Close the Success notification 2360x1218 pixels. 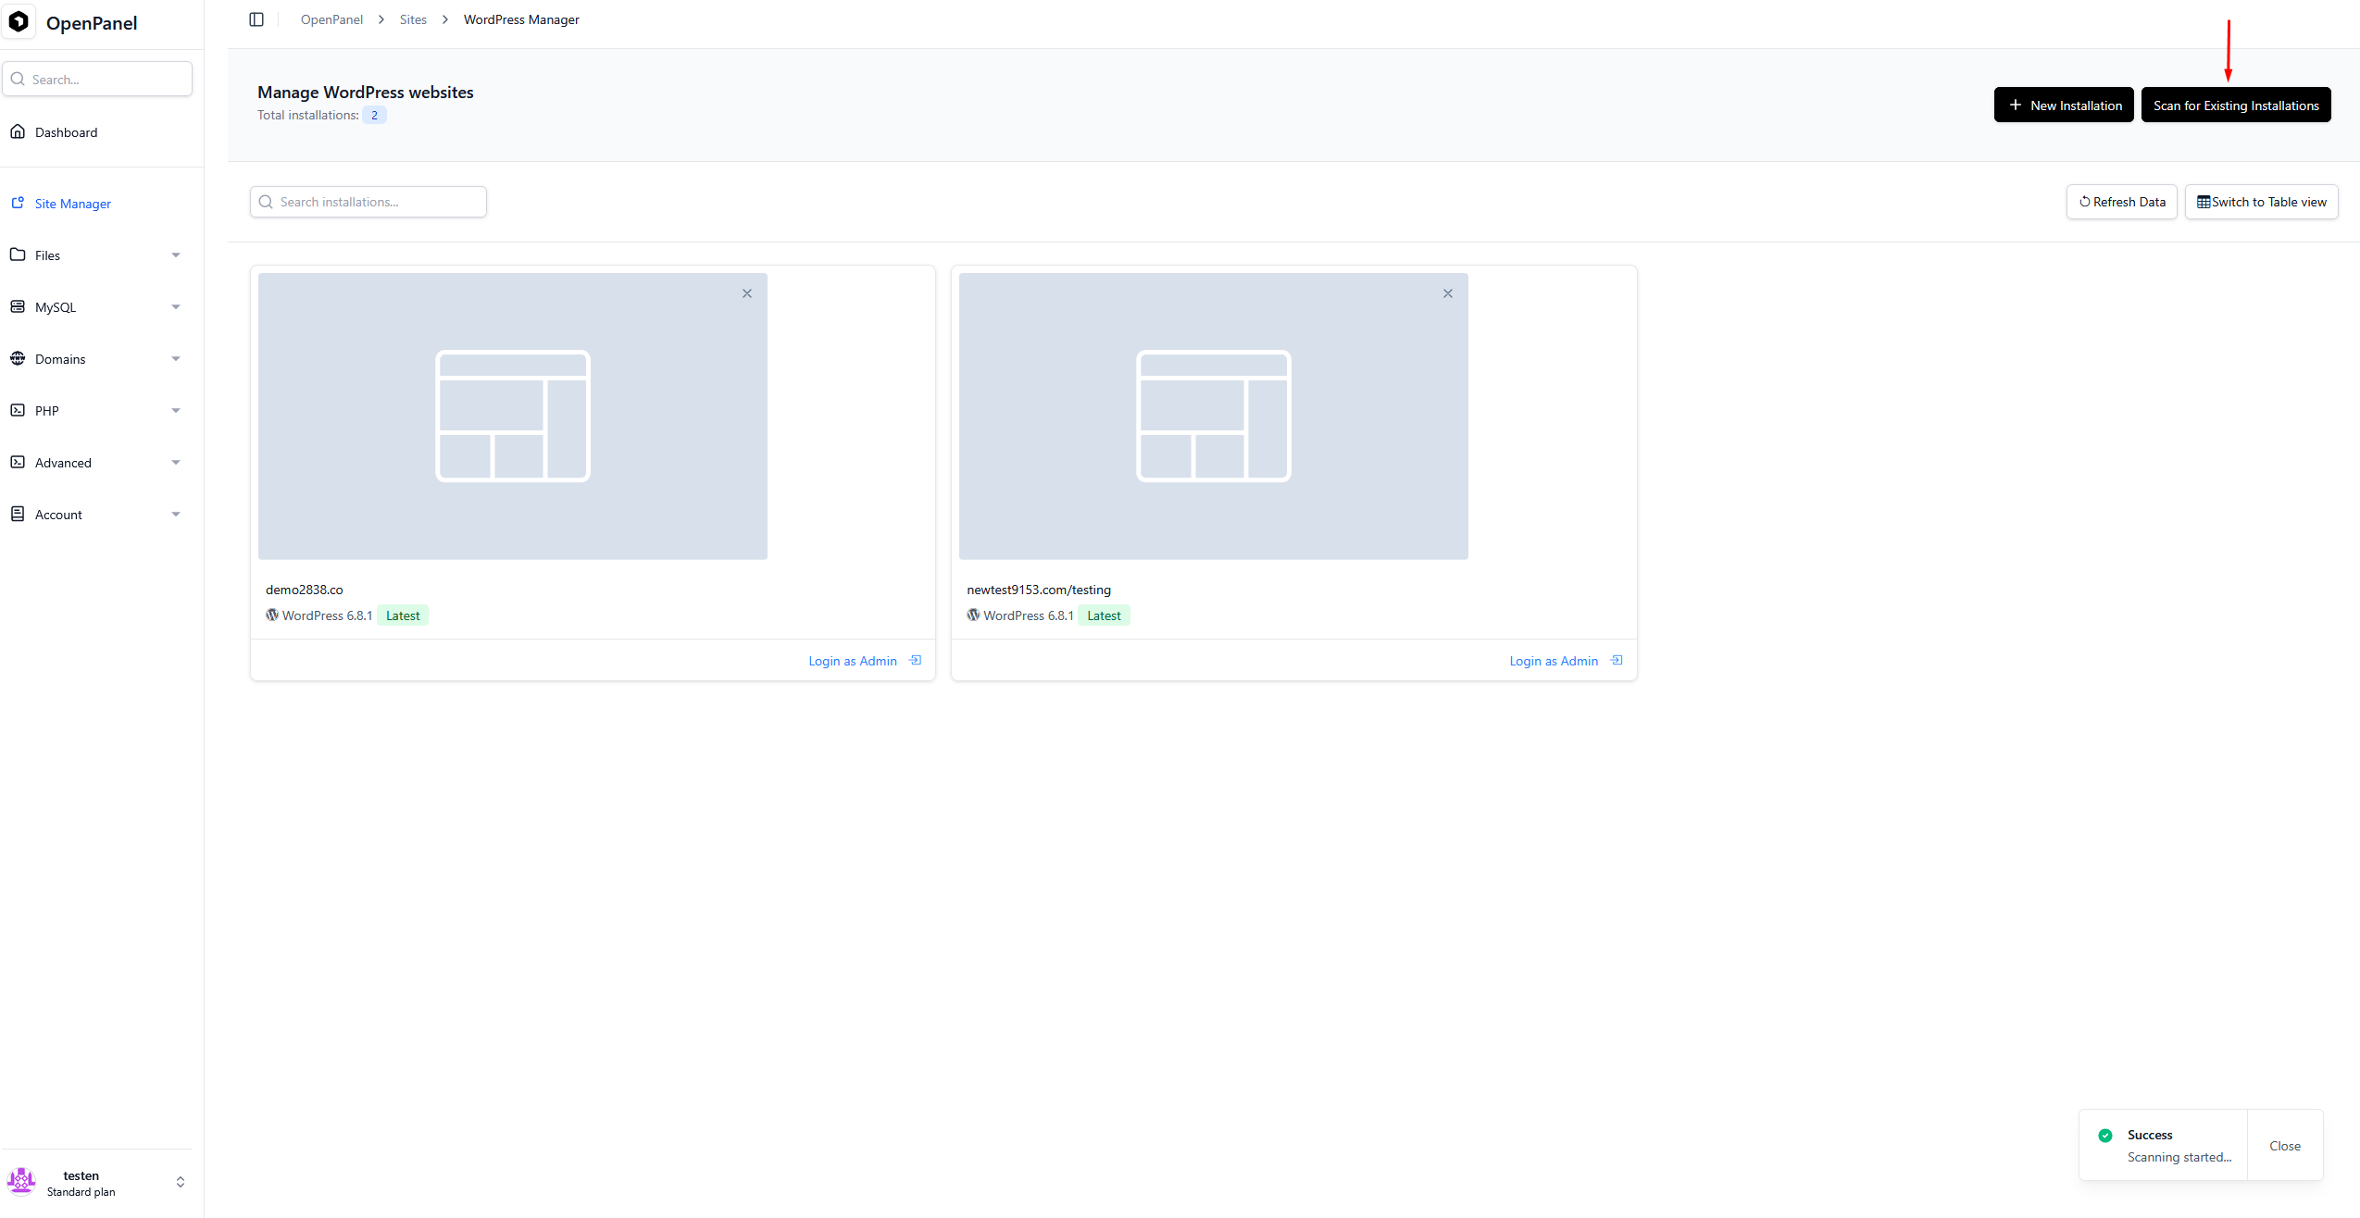[2285, 1146]
